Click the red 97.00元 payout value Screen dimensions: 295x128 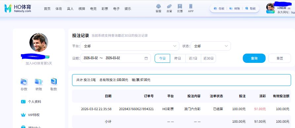click(x=260, y=109)
